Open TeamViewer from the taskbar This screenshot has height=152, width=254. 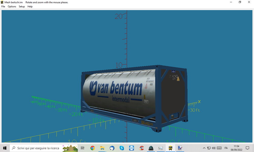[131, 148]
